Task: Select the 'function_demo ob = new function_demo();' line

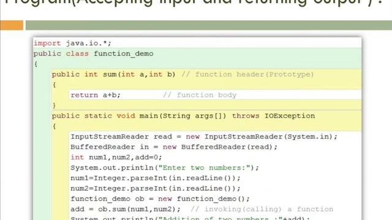Action: tap(160, 199)
